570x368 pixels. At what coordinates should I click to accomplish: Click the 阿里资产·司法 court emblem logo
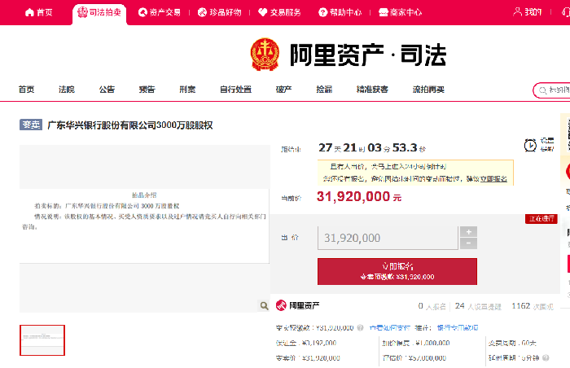265,55
